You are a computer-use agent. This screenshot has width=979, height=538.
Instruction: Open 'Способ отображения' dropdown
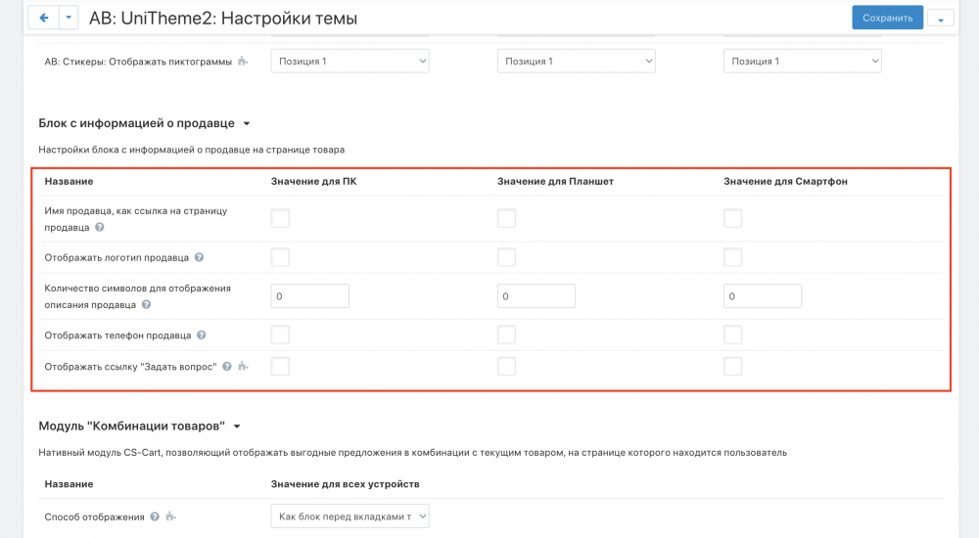coord(350,516)
